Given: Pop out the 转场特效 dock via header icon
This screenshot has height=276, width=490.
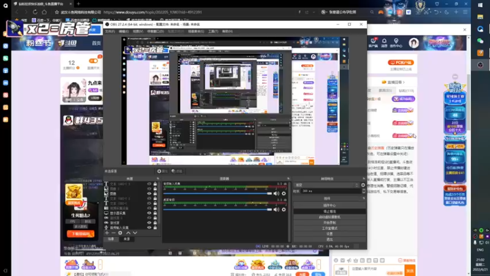Looking at the screenshot, I should click(x=363, y=178).
